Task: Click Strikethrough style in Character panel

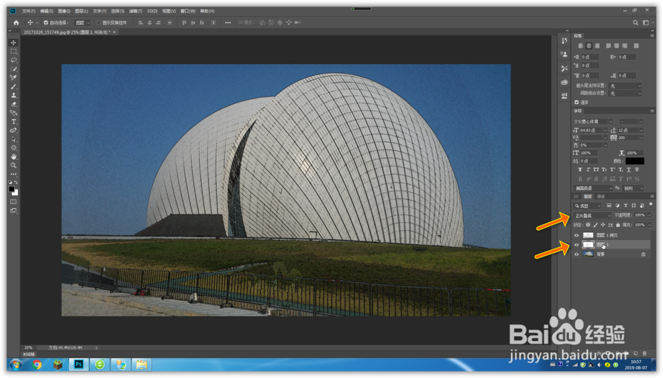Action: click(636, 169)
